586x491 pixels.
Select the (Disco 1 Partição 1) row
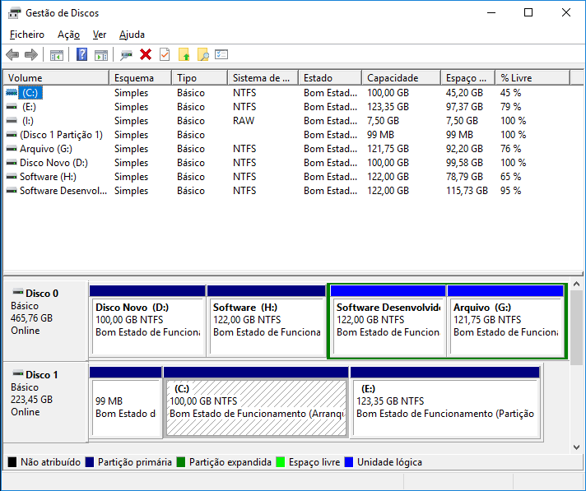tap(287, 135)
